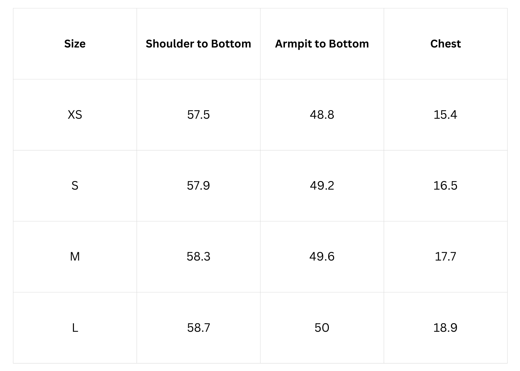The height and width of the screenshot is (371, 520).
Task: Click the S size row label
Action: tap(75, 186)
